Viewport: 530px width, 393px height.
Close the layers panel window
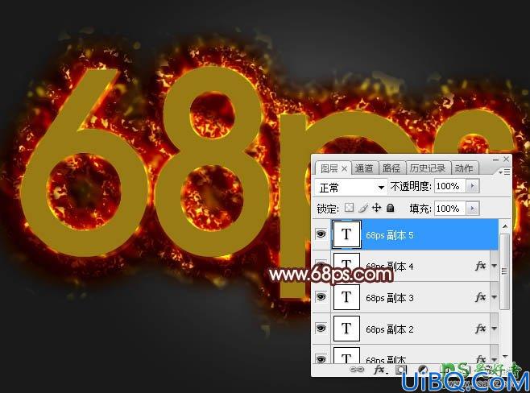point(506,159)
